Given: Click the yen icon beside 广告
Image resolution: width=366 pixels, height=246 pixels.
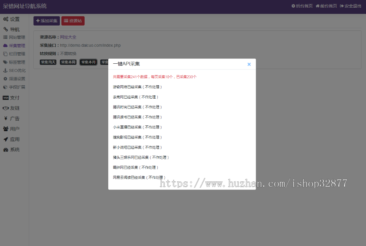Looking at the screenshot, I should pyautogui.click(x=6, y=119).
